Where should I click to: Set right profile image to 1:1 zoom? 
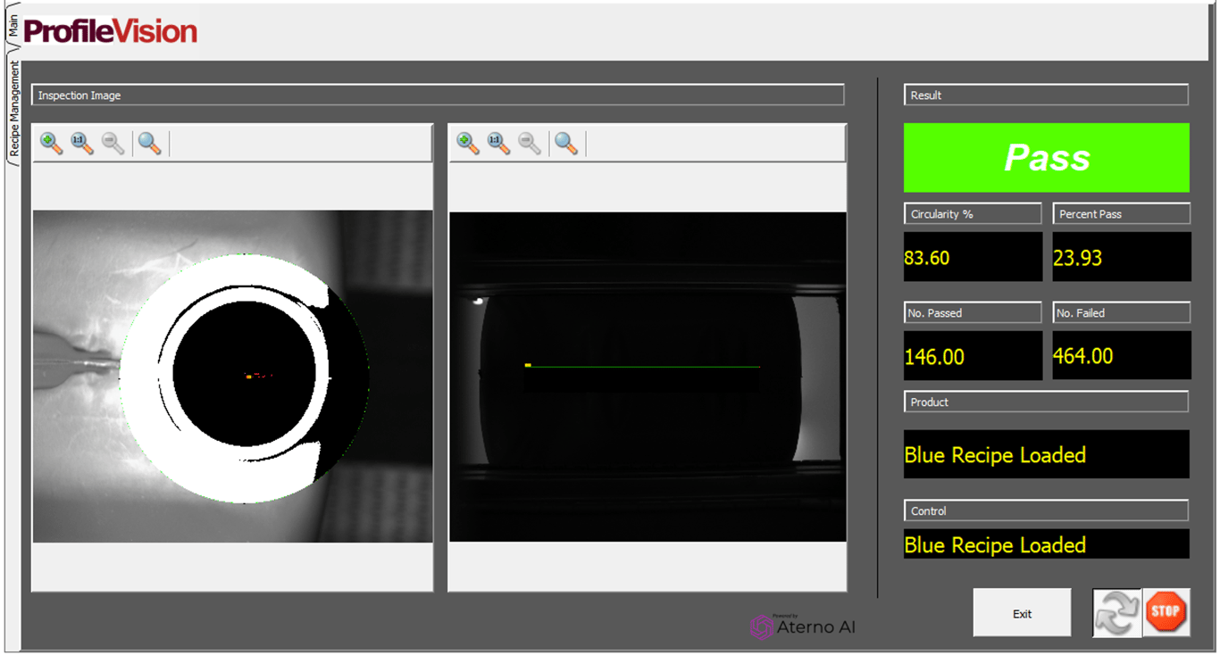pyautogui.click(x=498, y=143)
